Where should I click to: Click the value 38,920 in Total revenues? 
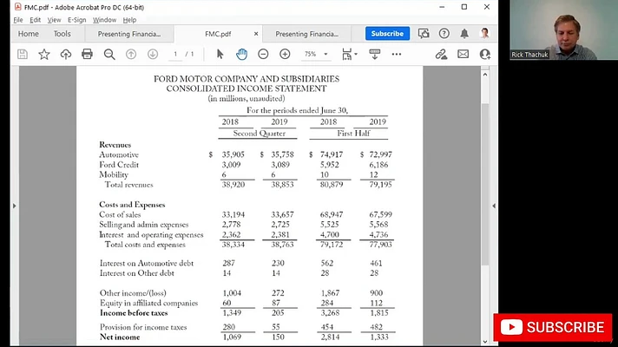(x=233, y=185)
